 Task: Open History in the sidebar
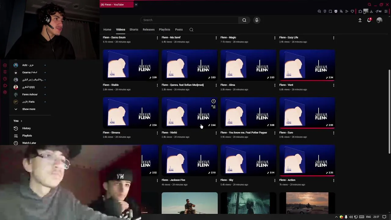click(26, 128)
